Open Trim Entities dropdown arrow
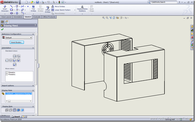This screenshot has height=122, width=195. click(33, 14)
